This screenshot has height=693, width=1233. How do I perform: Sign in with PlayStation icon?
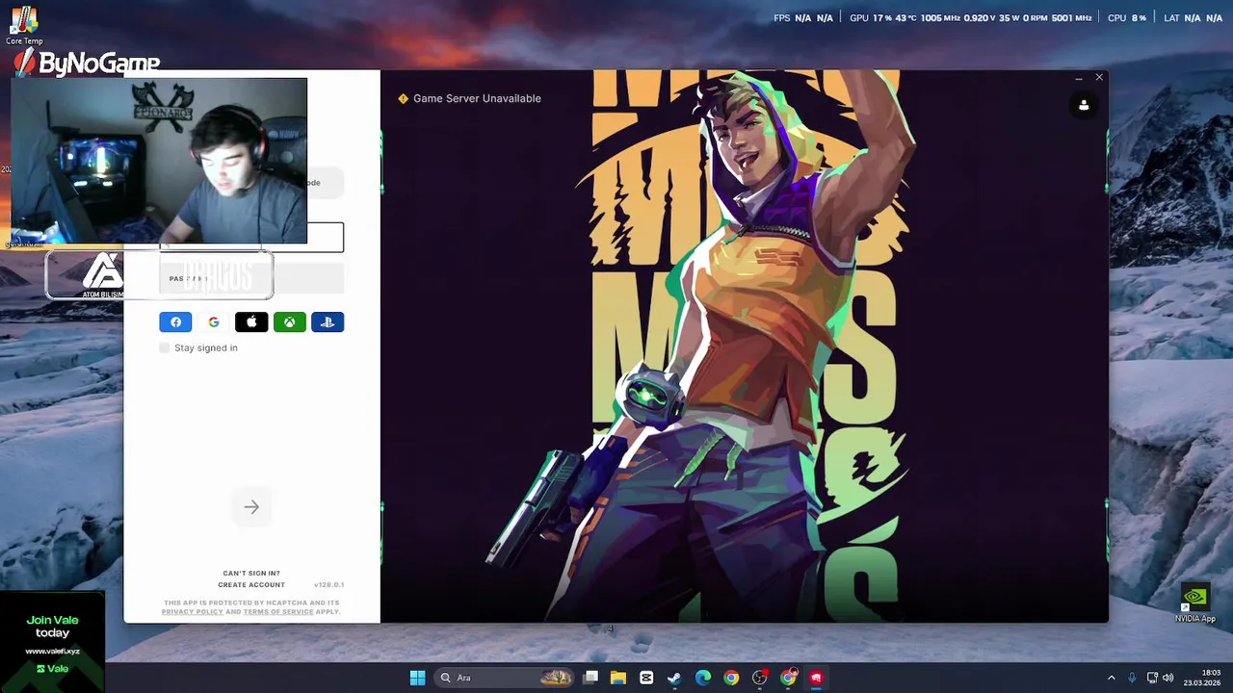(x=328, y=322)
